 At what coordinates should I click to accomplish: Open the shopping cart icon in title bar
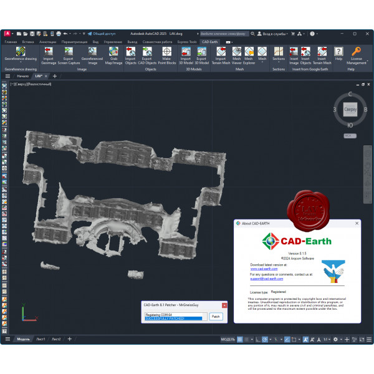(x=293, y=34)
